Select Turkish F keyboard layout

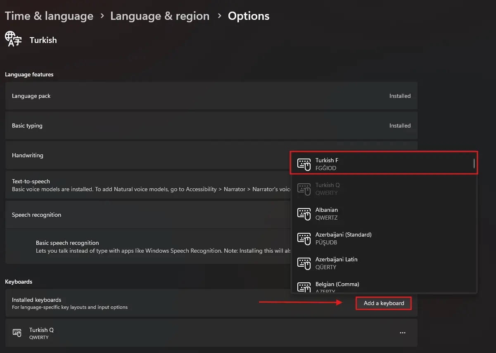point(384,164)
